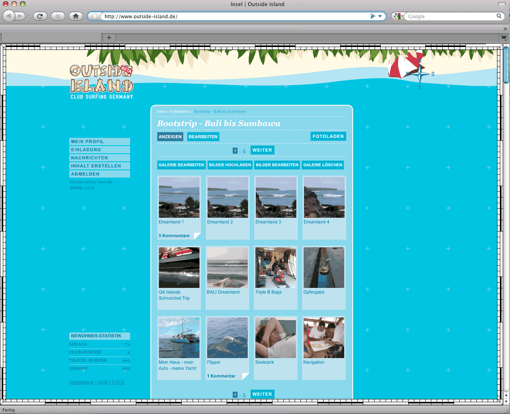Click the URL address field
Viewport: 510px width, 414px height.
[235, 16]
